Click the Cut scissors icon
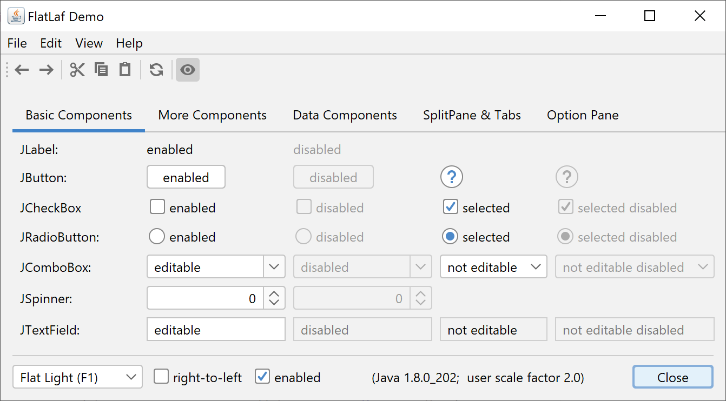The width and height of the screenshot is (726, 401). [77, 70]
